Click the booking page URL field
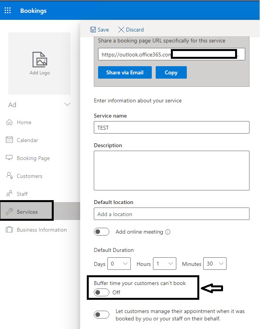The width and height of the screenshot is (260, 329). point(172,54)
